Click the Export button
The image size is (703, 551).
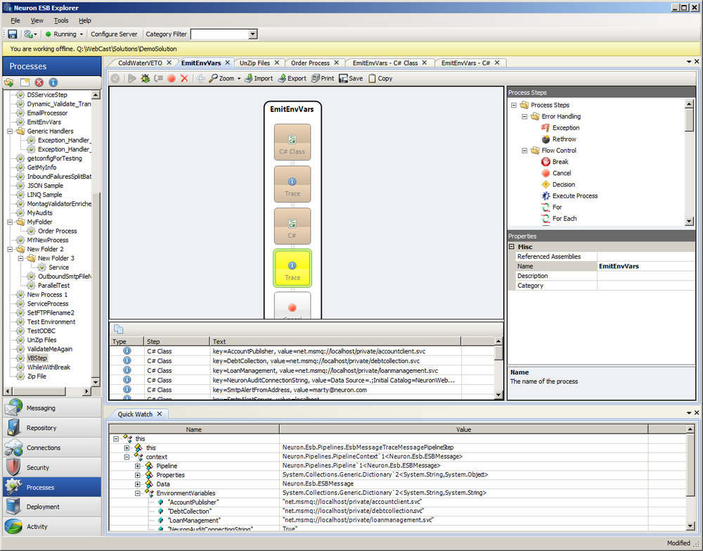click(292, 79)
